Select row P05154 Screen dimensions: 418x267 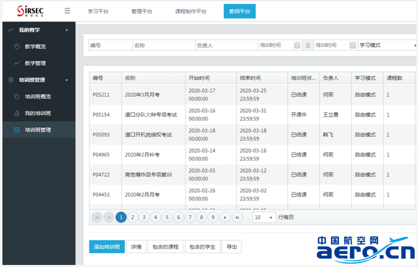tap(252, 115)
